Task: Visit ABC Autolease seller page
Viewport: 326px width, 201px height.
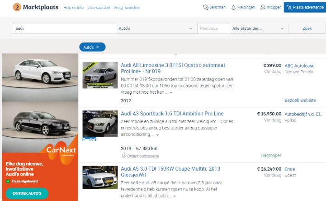Action: tap(299, 66)
